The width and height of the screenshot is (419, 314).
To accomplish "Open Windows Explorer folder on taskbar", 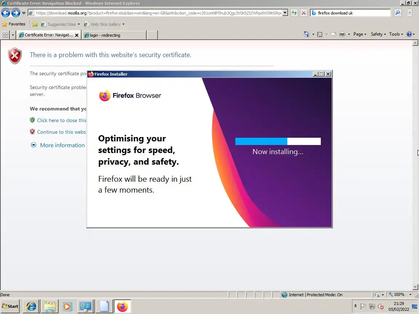I will point(49,306).
